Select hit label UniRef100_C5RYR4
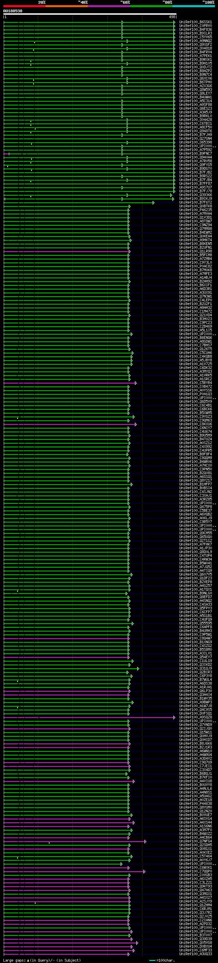 coord(195,383)
